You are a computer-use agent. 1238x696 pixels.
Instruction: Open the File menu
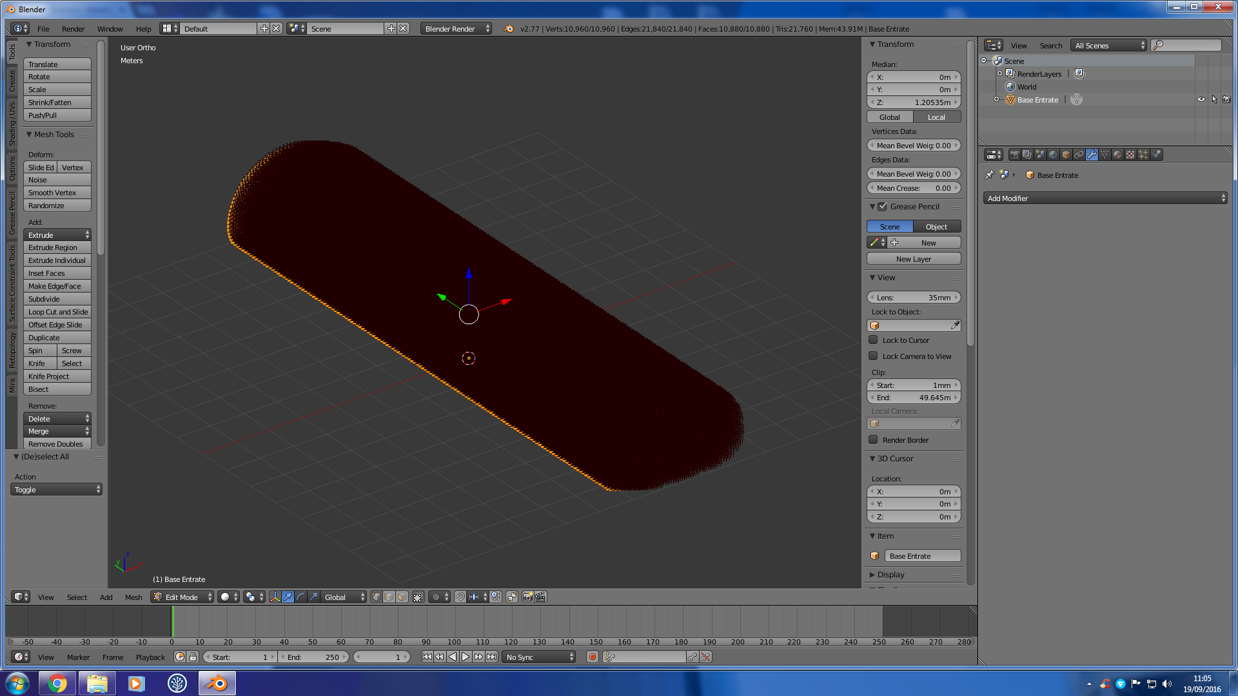[43, 28]
